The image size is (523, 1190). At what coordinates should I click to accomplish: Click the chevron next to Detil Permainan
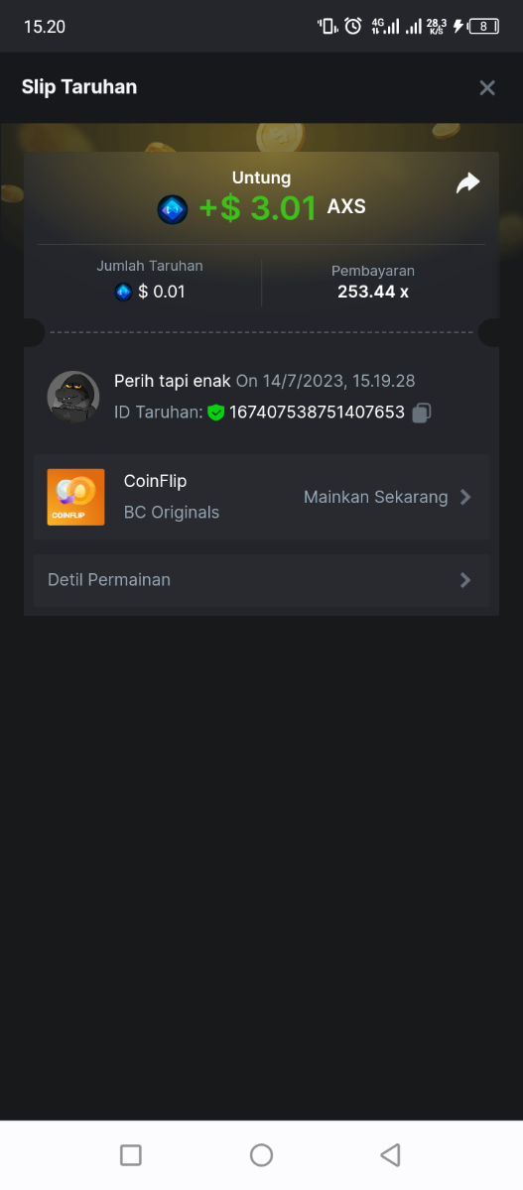click(x=465, y=580)
